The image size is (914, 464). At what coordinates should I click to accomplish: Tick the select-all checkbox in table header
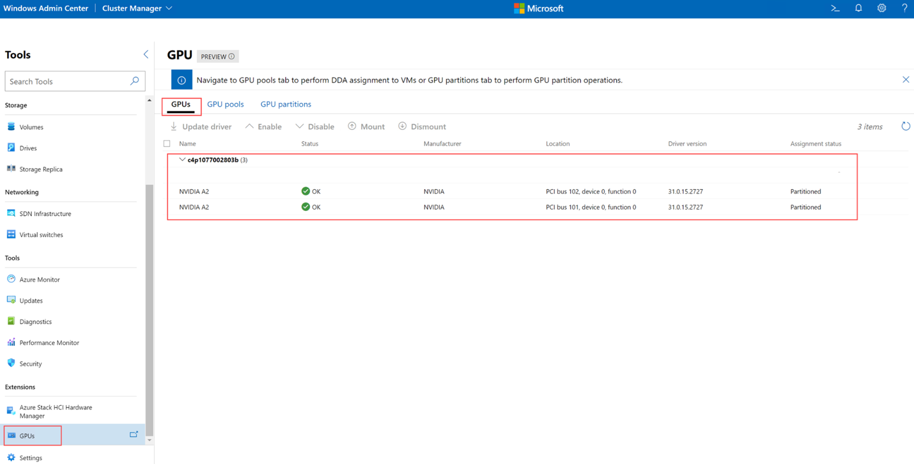[167, 144]
